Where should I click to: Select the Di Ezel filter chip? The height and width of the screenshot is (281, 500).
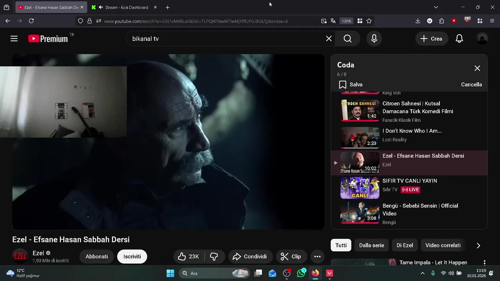(405, 245)
